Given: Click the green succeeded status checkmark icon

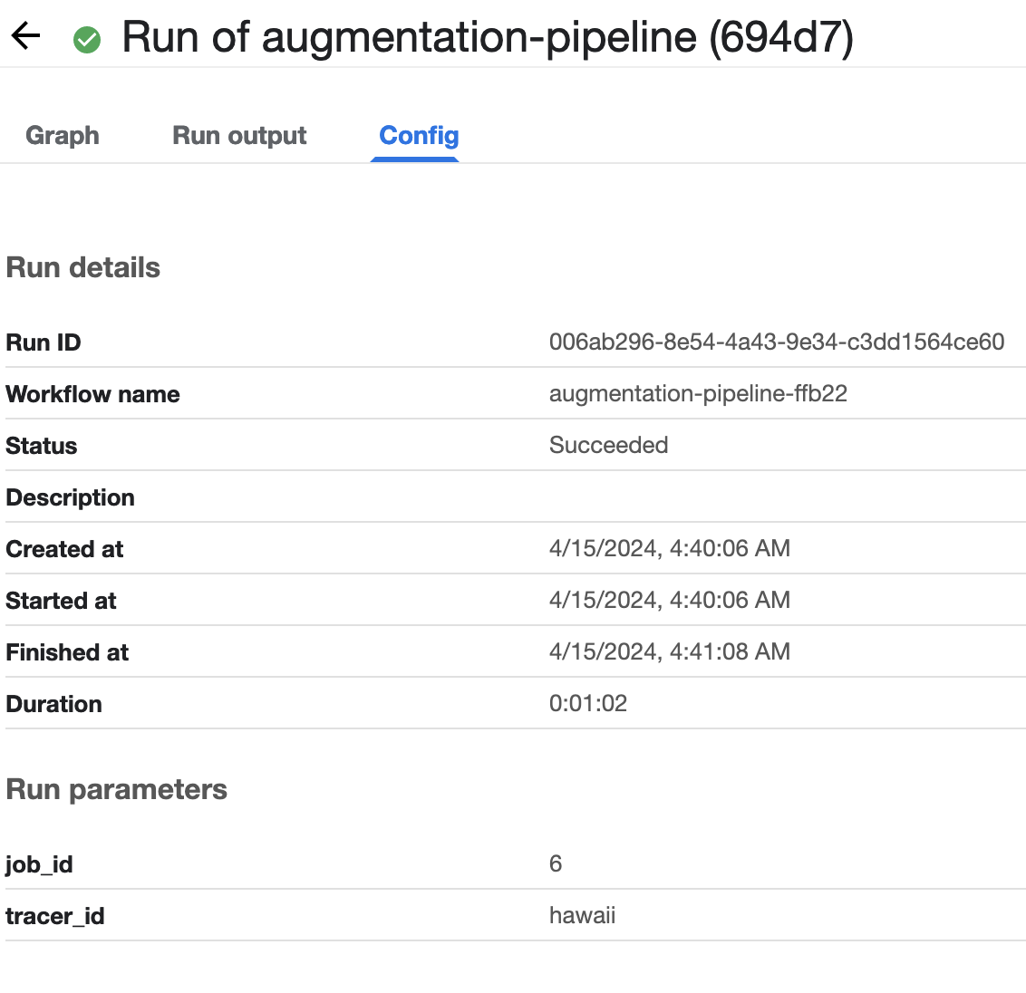Looking at the screenshot, I should point(87,39).
